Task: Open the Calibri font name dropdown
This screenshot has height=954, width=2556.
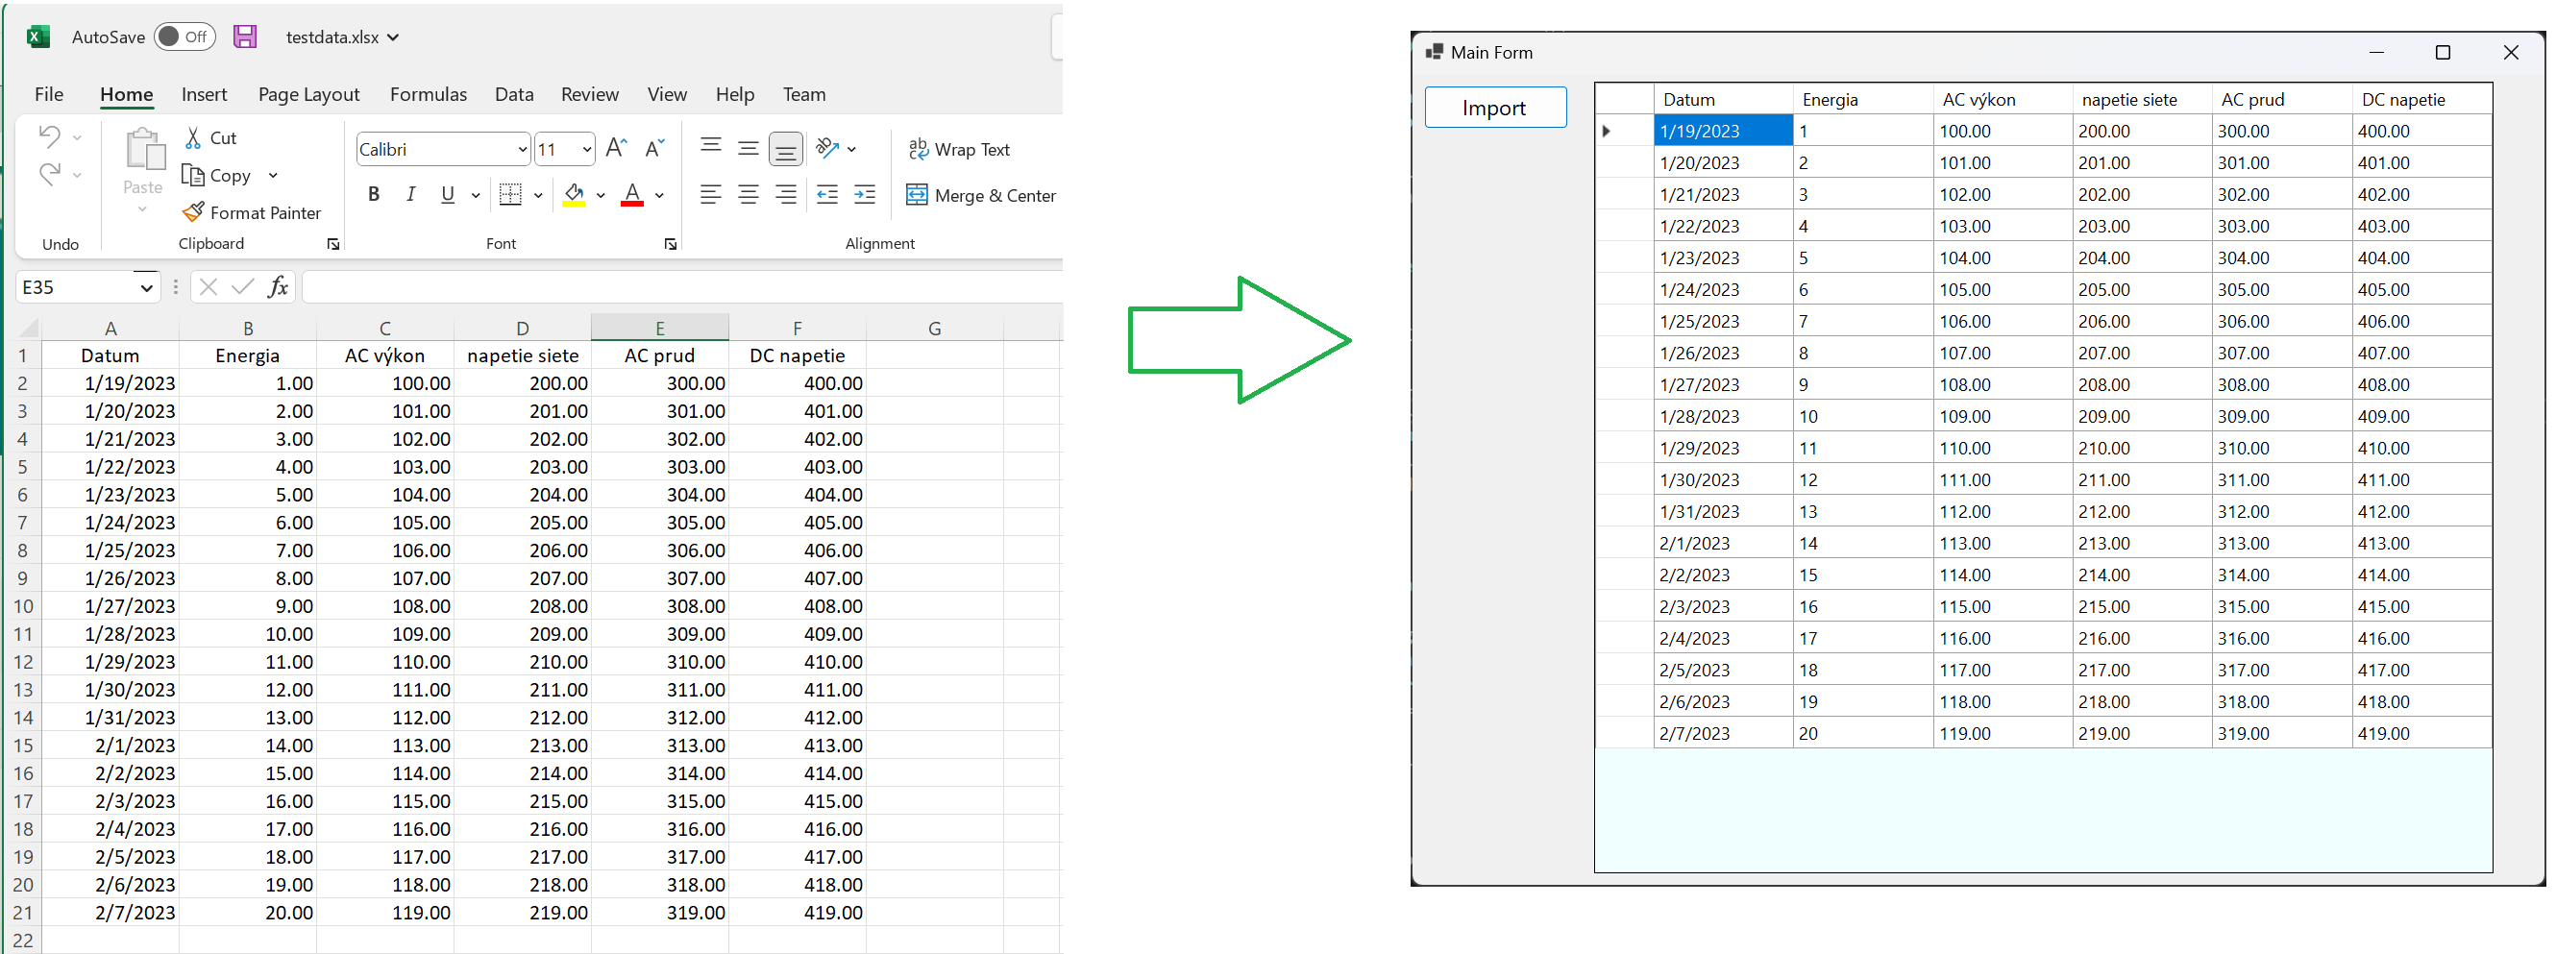Action: coord(523,150)
